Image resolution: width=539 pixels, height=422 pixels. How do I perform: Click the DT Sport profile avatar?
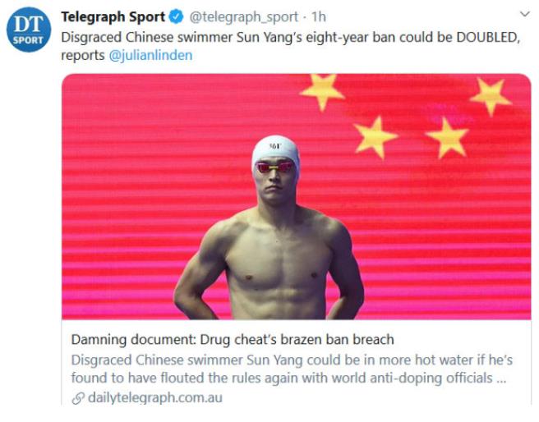point(29,30)
